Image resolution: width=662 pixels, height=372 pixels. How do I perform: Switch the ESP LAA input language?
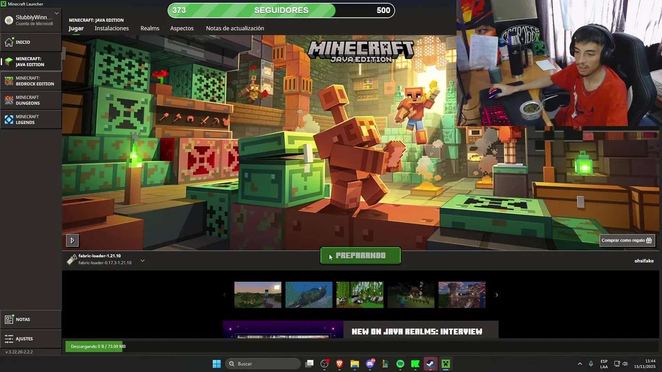point(604,364)
